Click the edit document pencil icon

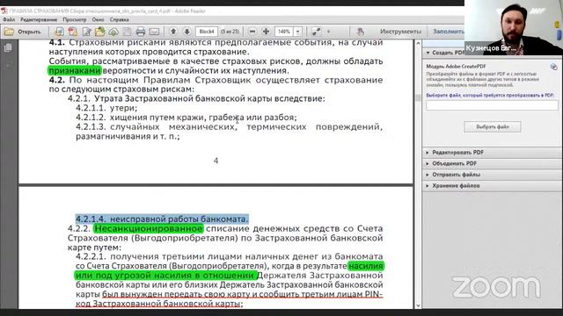point(86,32)
